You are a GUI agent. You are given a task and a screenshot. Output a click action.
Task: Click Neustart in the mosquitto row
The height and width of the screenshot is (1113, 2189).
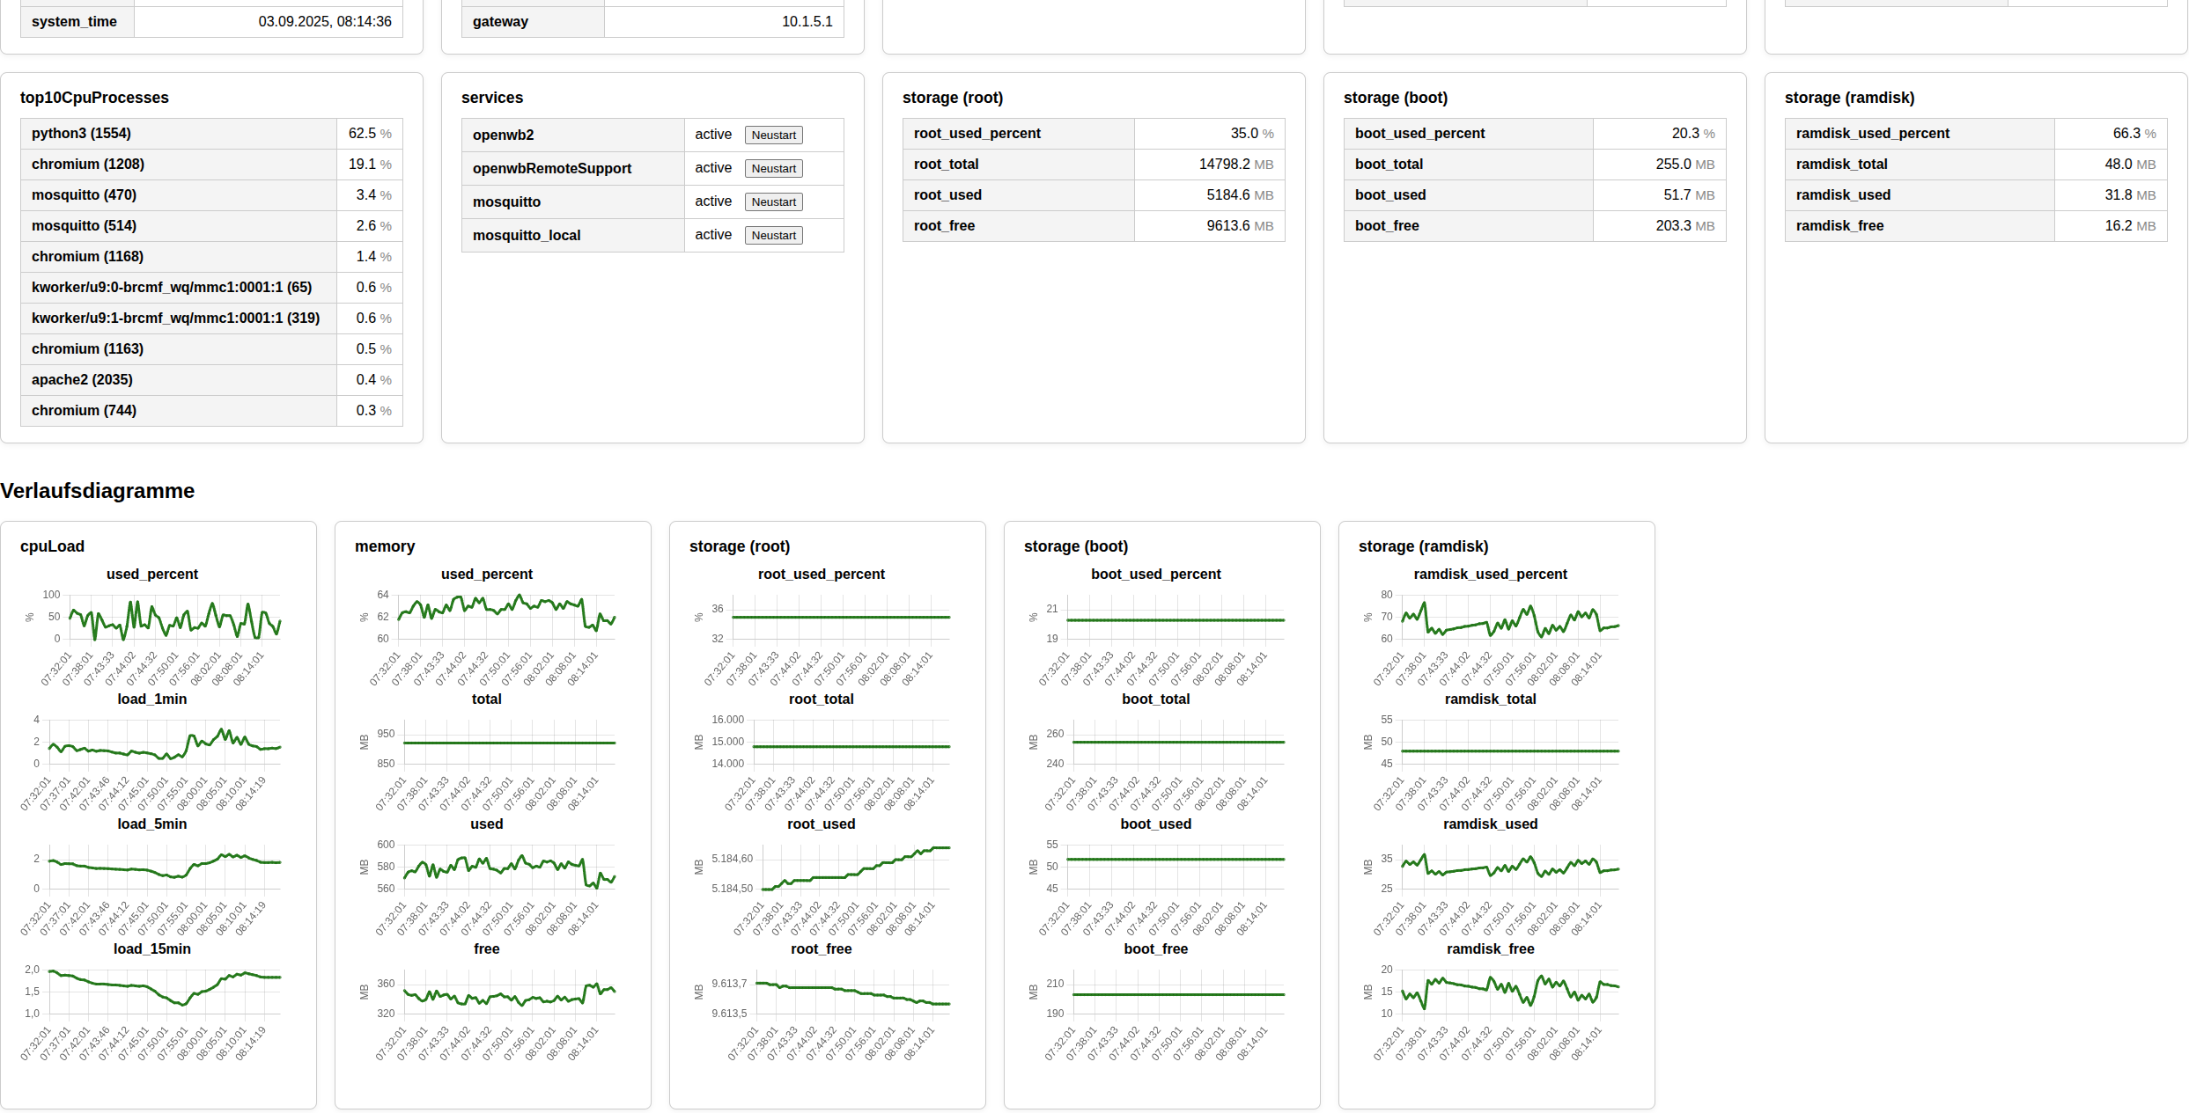point(773,201)
